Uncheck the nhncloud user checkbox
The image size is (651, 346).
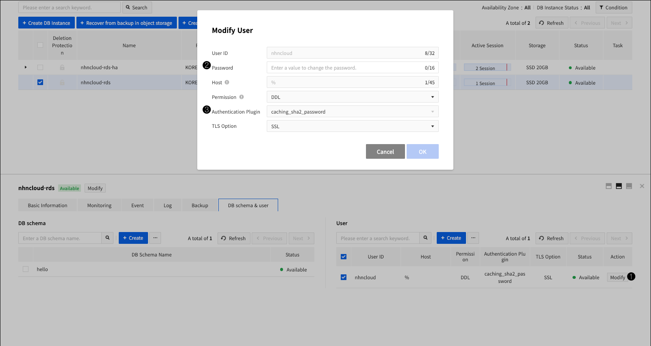(x=344, y=277)
